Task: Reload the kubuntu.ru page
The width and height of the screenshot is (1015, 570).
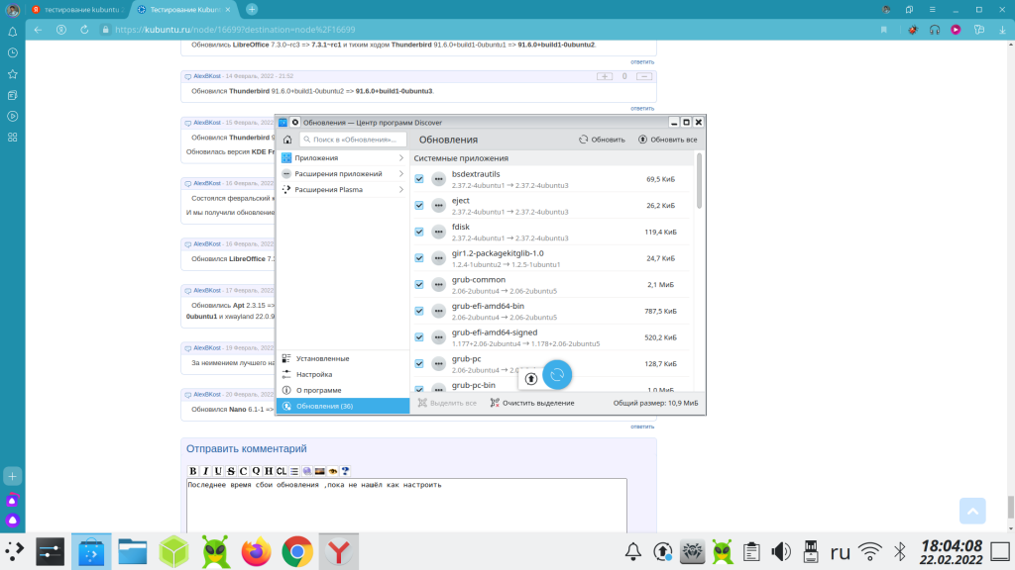Action: (x=84, y=30)
